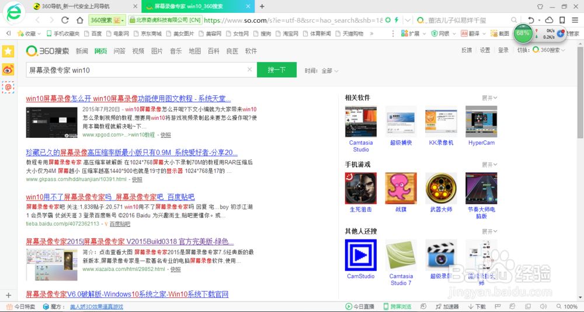Click the 68% memory accelerator ball
This screenshot has width=584, height=312.
tap(523, 33)
